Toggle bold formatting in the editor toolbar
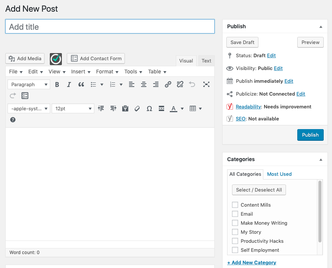Image resolution: width=332 pixels, height=268 pixels. [57, 85]
